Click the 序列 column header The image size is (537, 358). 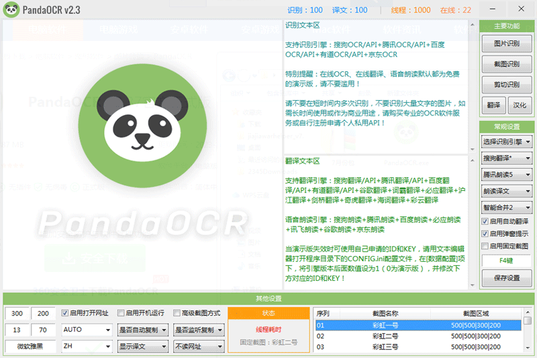point(328,313)
